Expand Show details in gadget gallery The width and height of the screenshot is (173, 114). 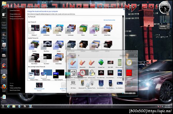[x=72, y=93]
